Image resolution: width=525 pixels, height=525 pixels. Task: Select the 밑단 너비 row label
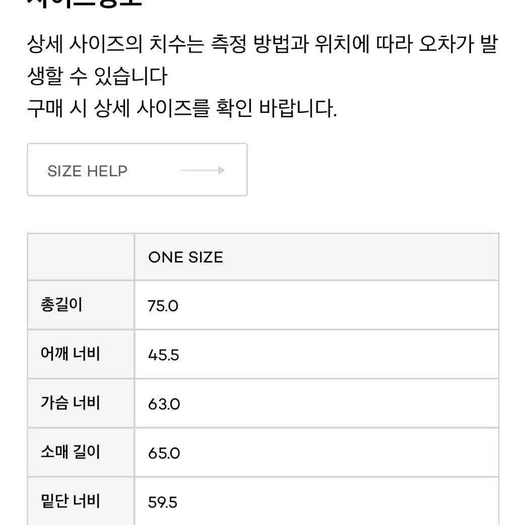coord(71,501)
